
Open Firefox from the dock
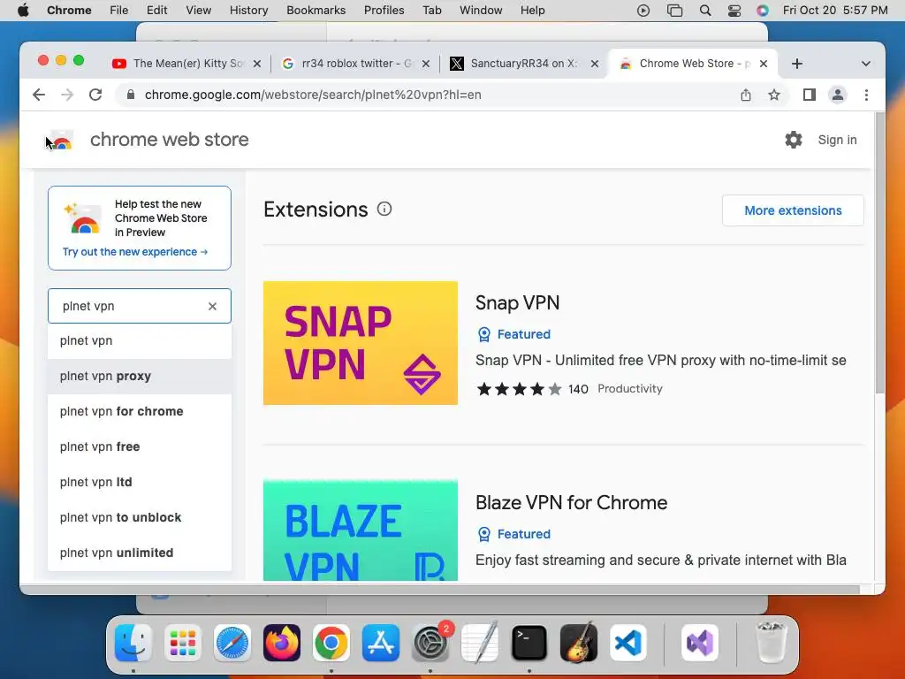click(282, 643)
